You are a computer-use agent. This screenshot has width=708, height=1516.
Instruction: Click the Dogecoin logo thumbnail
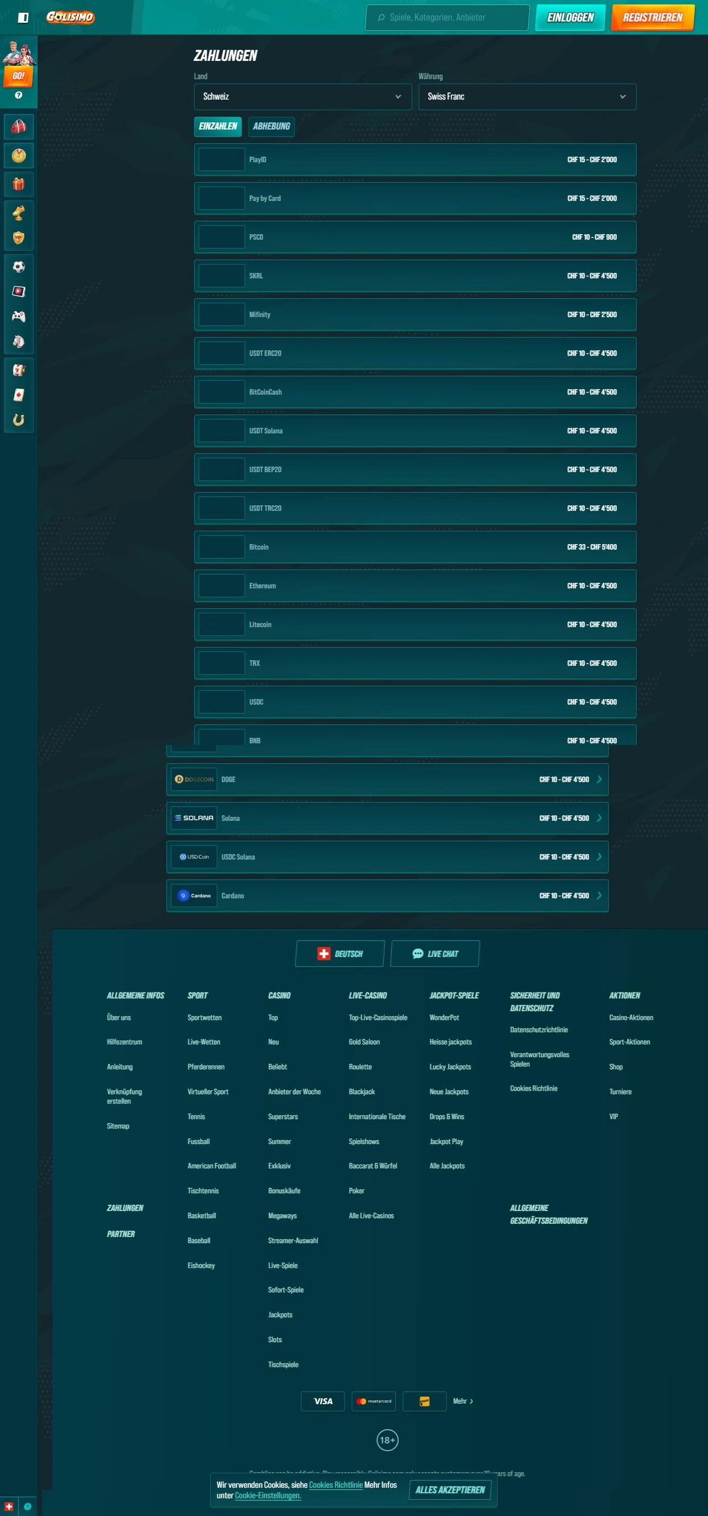[x=194, y=779]
